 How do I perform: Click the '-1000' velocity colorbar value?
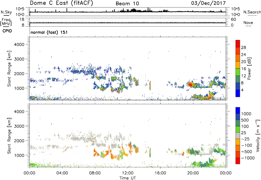point(248,158)
